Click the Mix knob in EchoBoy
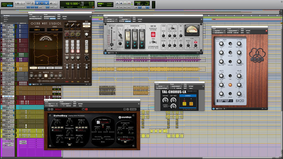This screenshot has height=159, width=283. pos(69,122)
